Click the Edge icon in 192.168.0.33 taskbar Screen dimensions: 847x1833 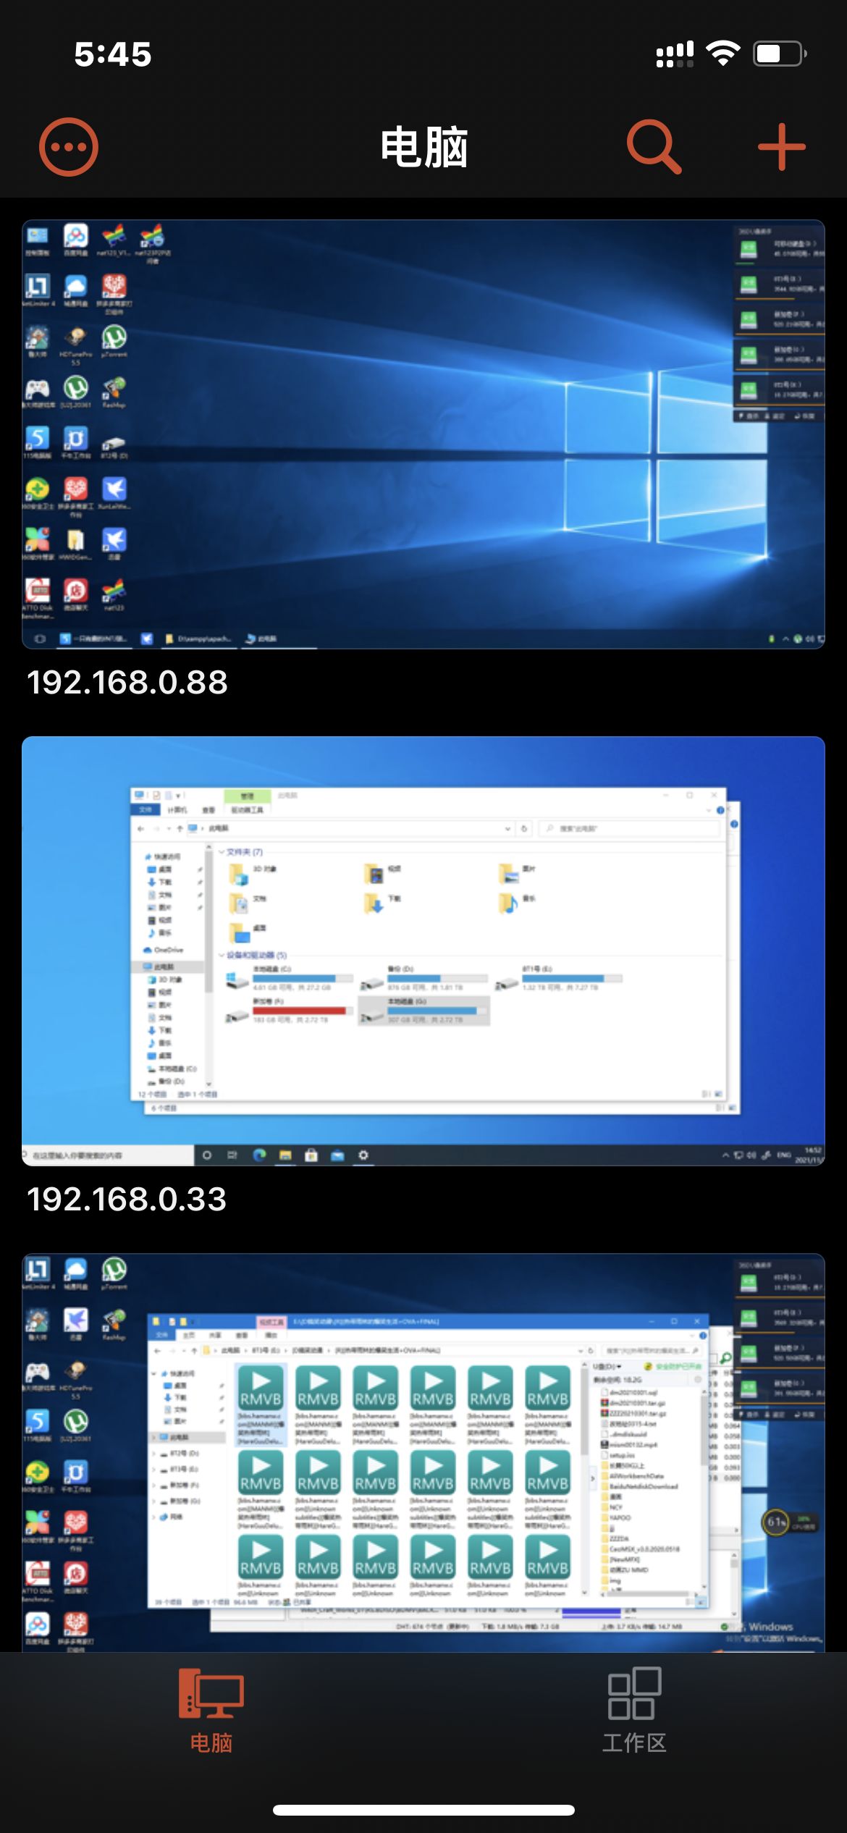coord(259,1155)
